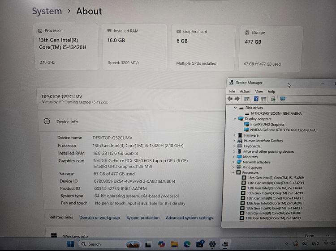Click the "16.0 GB (15.6 GB usable)" value

coord(116,153)
